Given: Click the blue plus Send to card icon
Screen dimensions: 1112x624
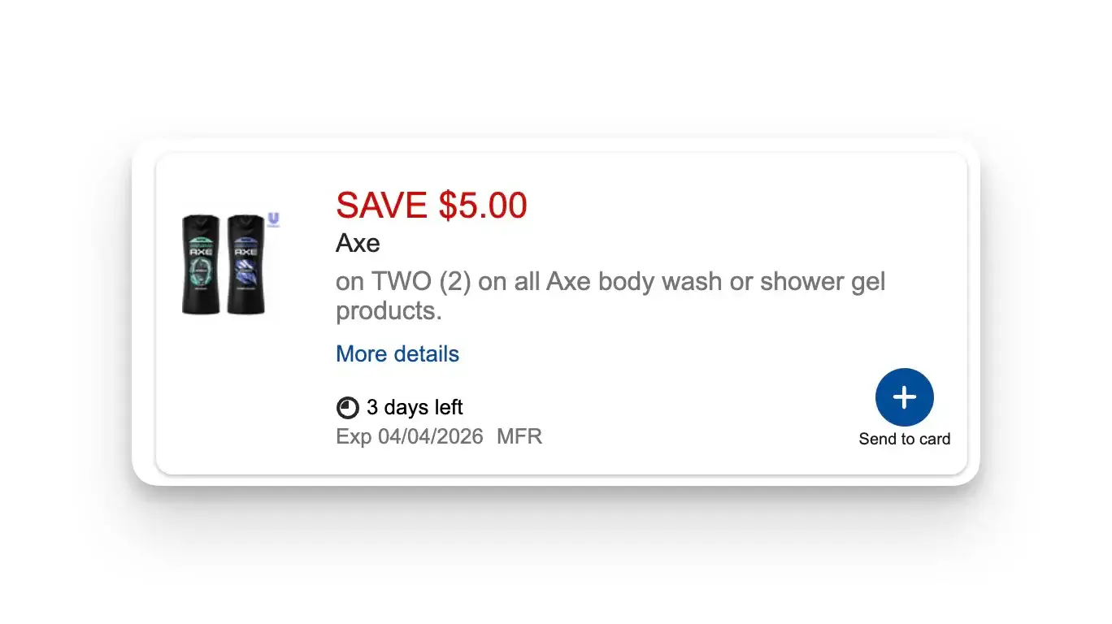Looking at the screenshot, I should click(x=904, y=397).
